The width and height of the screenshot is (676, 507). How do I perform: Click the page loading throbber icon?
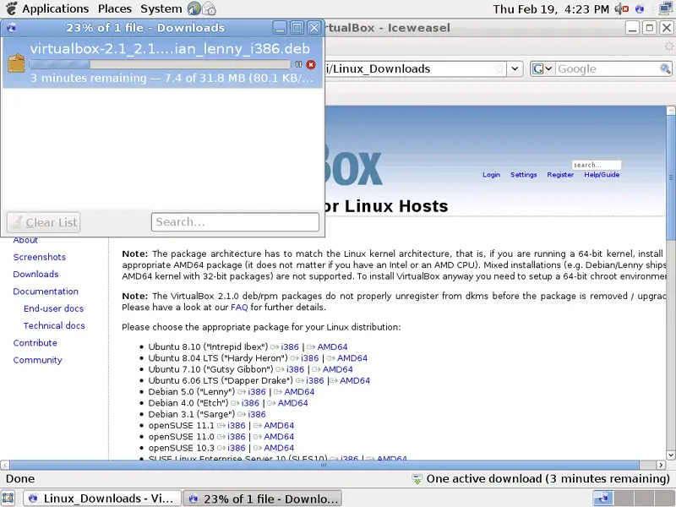point(668,46)
